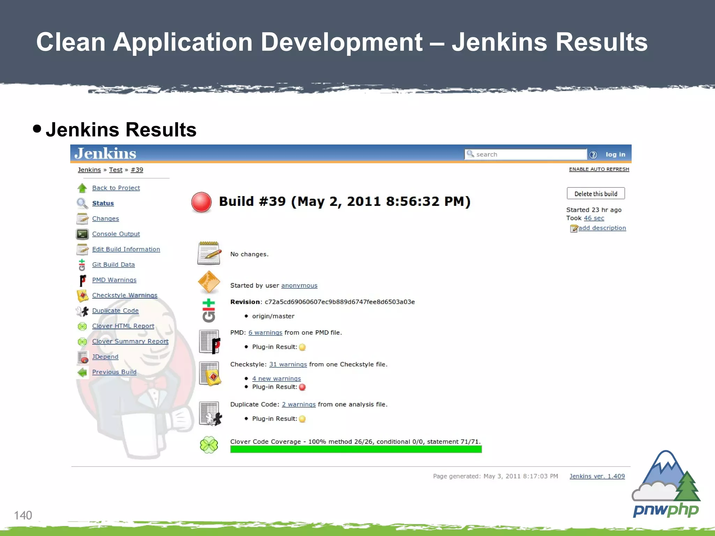This screenshot has width=715, height=536.
Task: Click the Clover HTML Report clover icon
Action: (82, 326)
